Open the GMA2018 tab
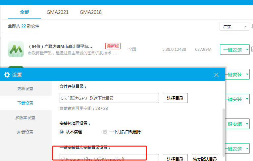253x161 pixels. [91, 12]
